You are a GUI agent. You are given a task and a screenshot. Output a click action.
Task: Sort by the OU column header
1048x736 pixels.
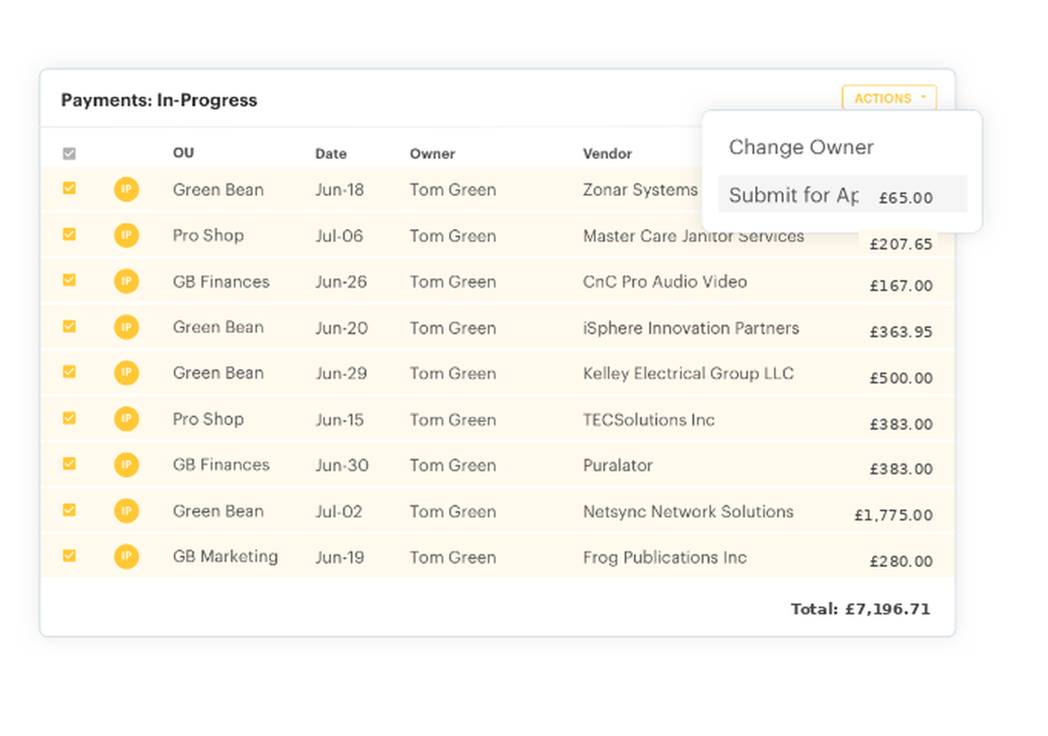[183, 152]
